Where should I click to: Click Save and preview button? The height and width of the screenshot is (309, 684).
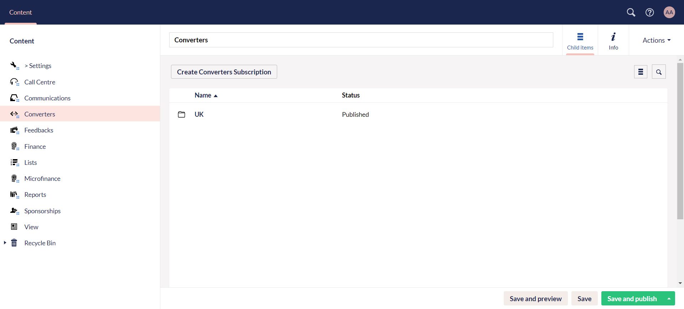tap(535, 299)
